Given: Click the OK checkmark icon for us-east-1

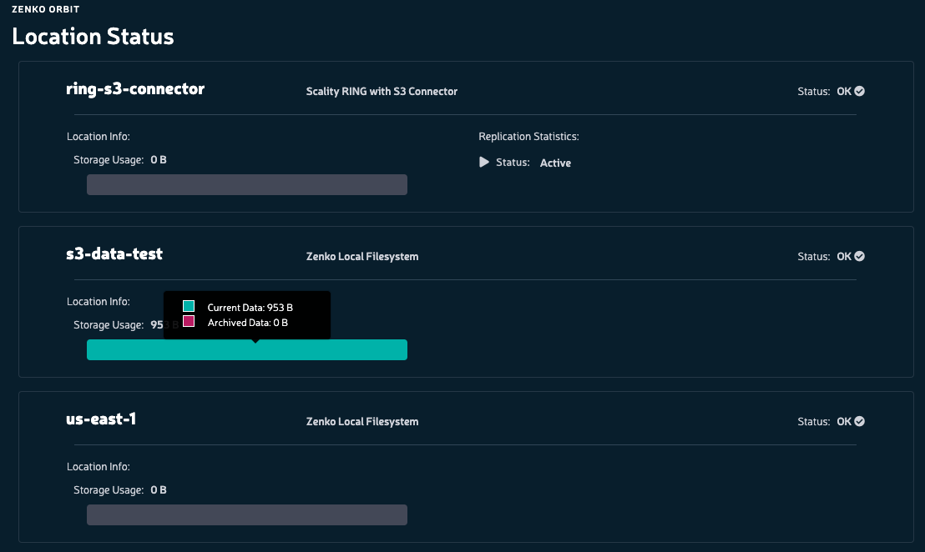Looking at the screenshot, I should 860,421.
